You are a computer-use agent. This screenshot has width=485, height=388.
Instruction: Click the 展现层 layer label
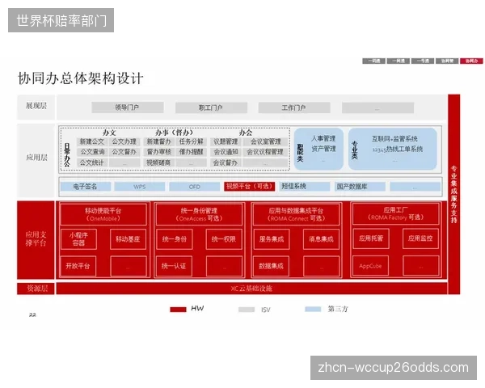pyautogui.click(x=36, y=106)
